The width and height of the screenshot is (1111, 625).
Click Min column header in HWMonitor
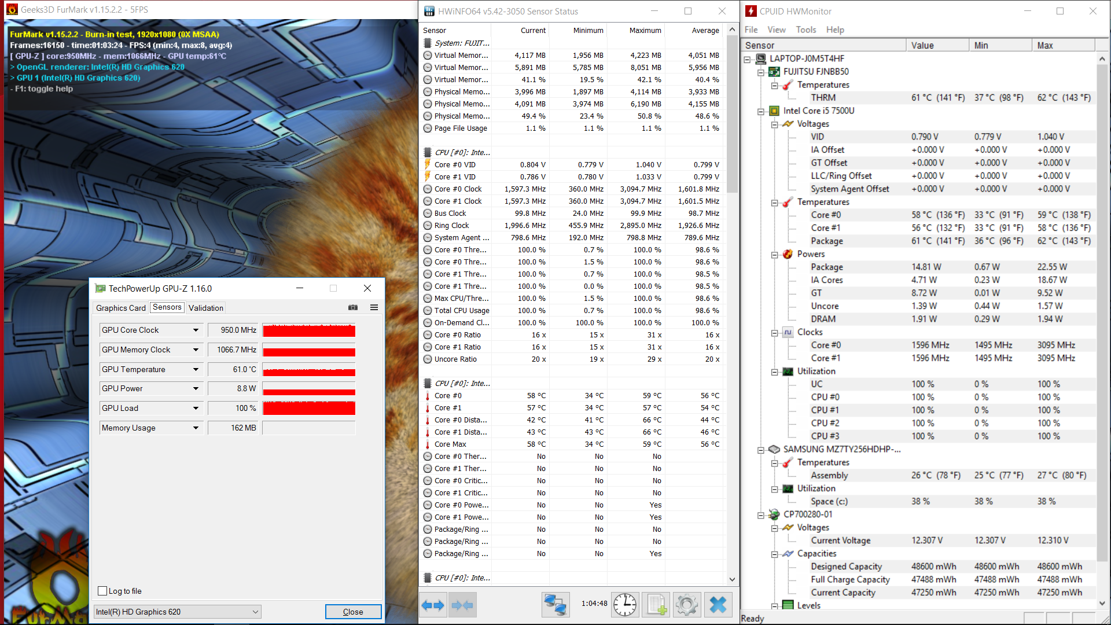pyautogui.click(x=1000, y=45)
